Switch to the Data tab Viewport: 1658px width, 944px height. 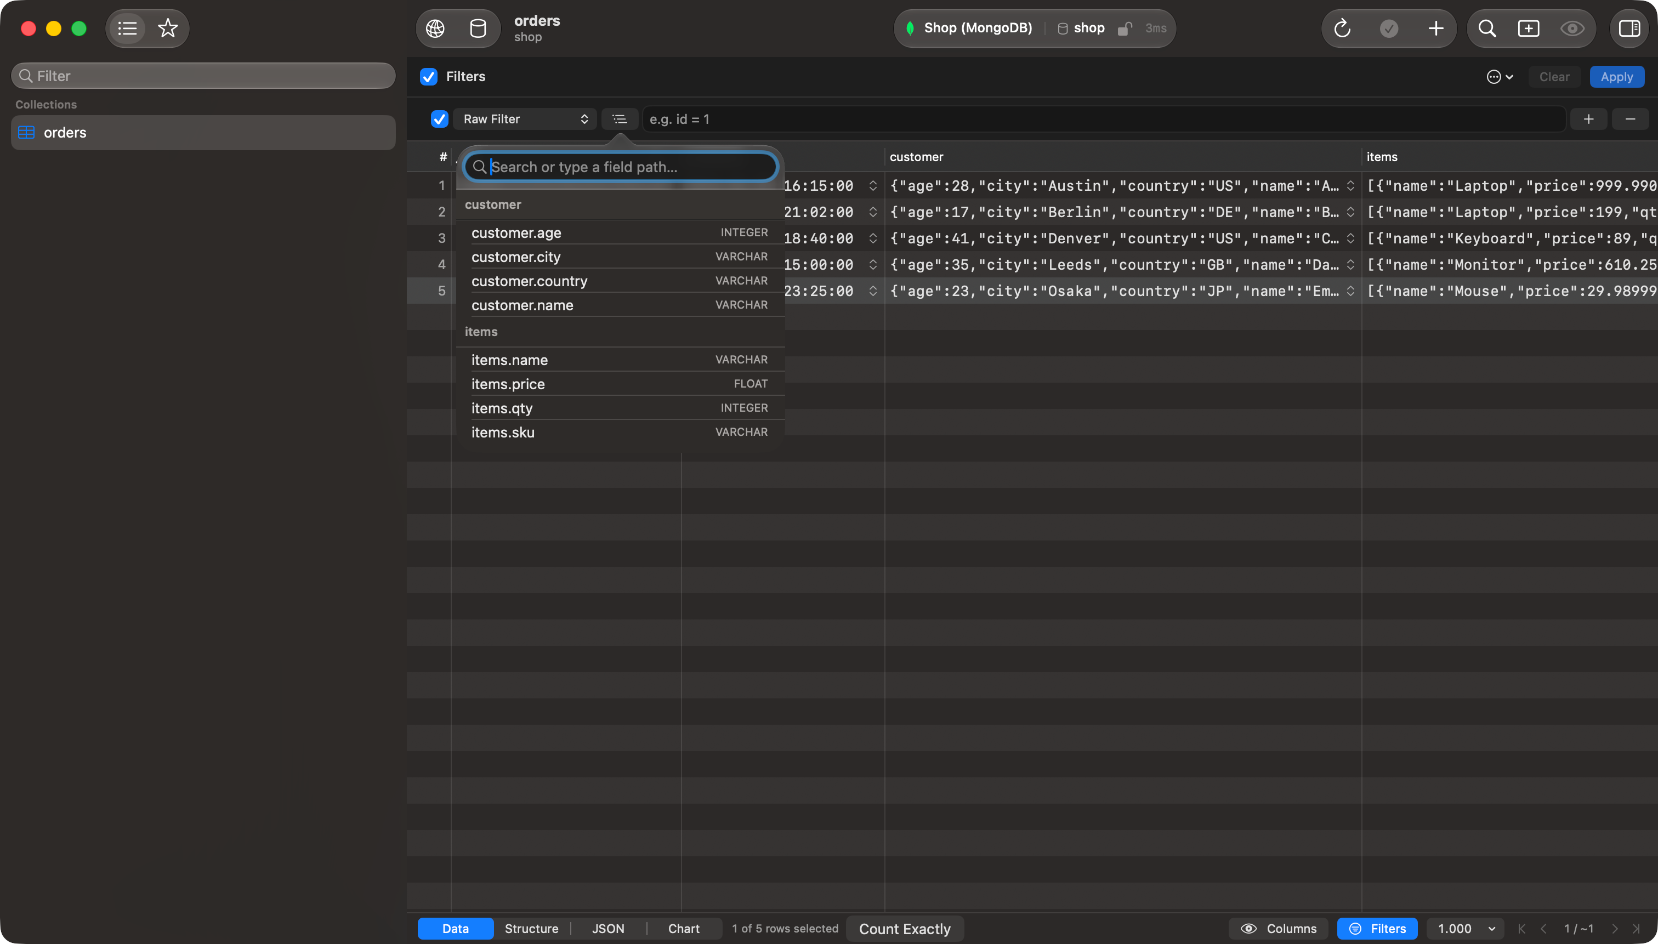(x=455, y=929)
